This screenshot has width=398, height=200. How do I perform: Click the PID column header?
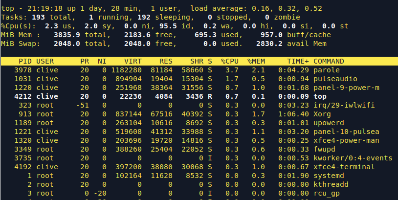[25, 62]
